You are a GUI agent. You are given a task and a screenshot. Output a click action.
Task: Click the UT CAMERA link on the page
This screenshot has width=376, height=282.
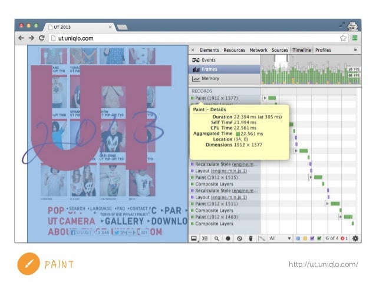[x=71, y=221]
